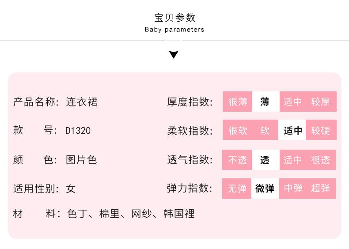Select 无弹 elasticity option
Image resolution: width=349 pixels, height=249 pixels.
(x=237, y=189)
